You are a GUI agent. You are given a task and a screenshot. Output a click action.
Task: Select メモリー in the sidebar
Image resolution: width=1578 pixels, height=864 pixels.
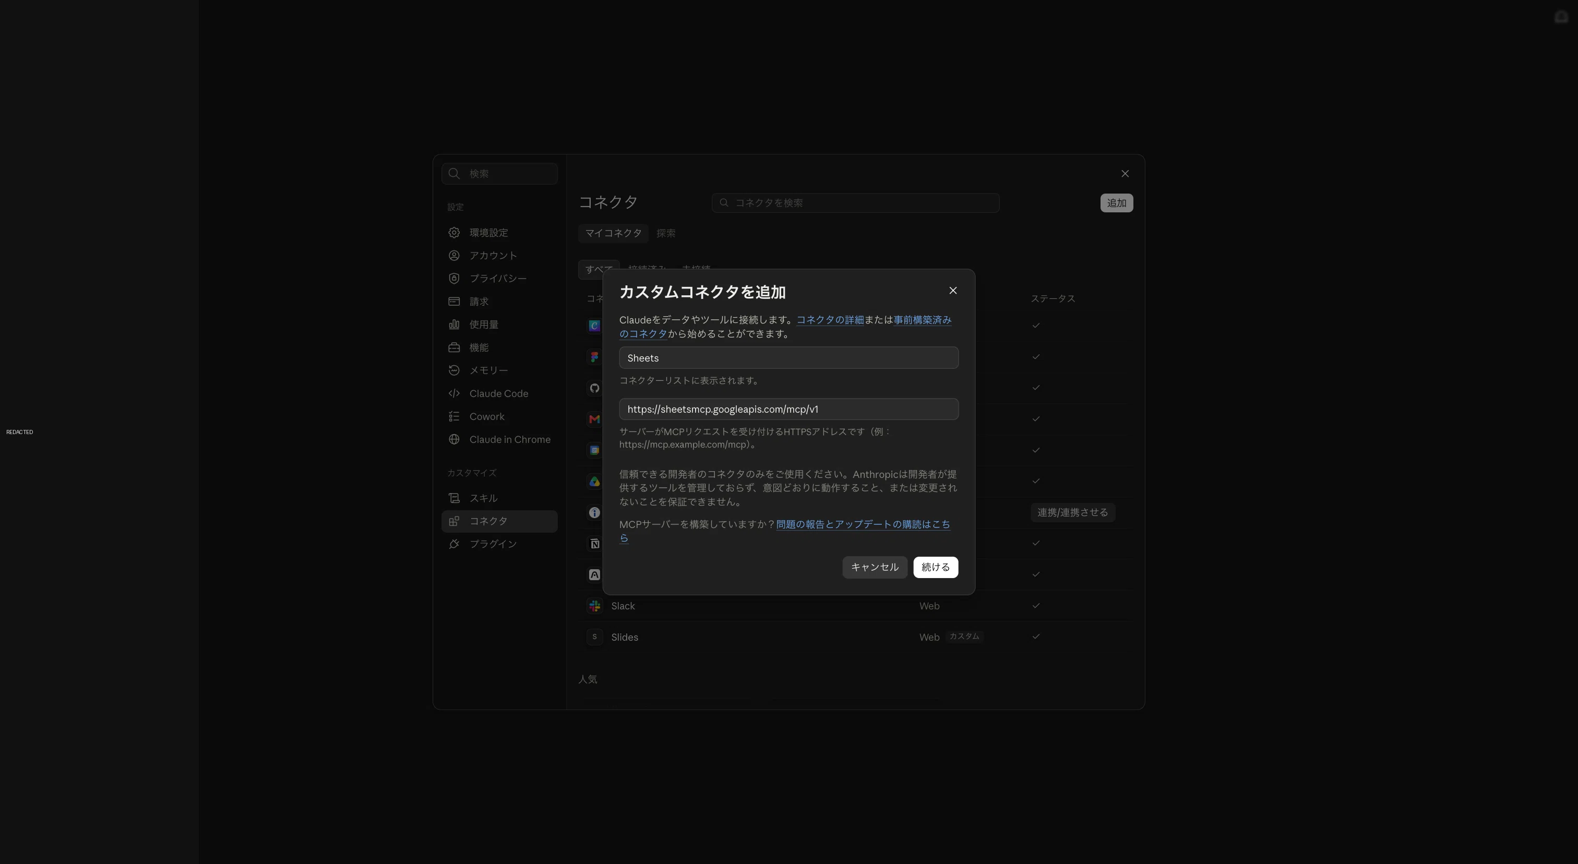tap(499, 370)
